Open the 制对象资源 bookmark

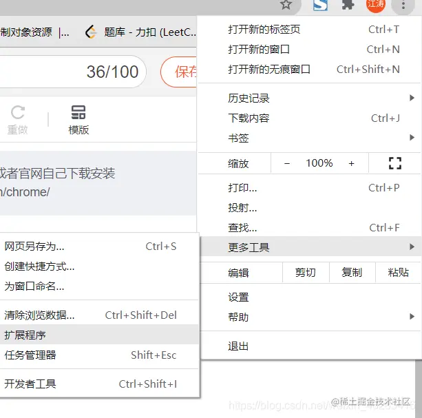[35, 32]
